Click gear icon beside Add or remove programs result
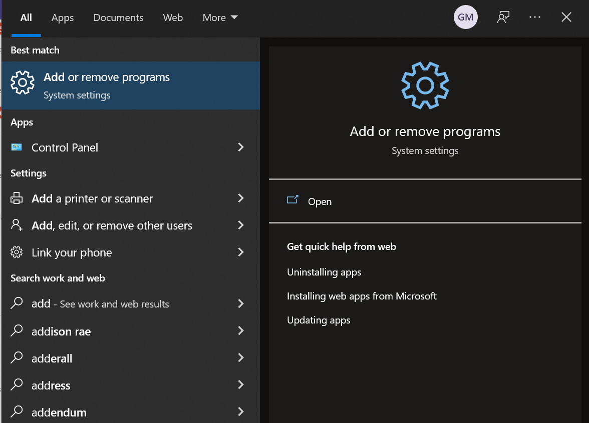The height and width of the screenshot is (423, 589). [x=23, y=82]
